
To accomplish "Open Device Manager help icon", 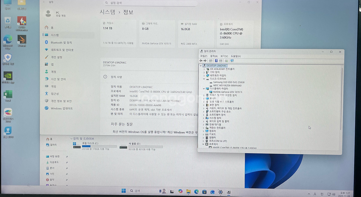I will [216, 61].
